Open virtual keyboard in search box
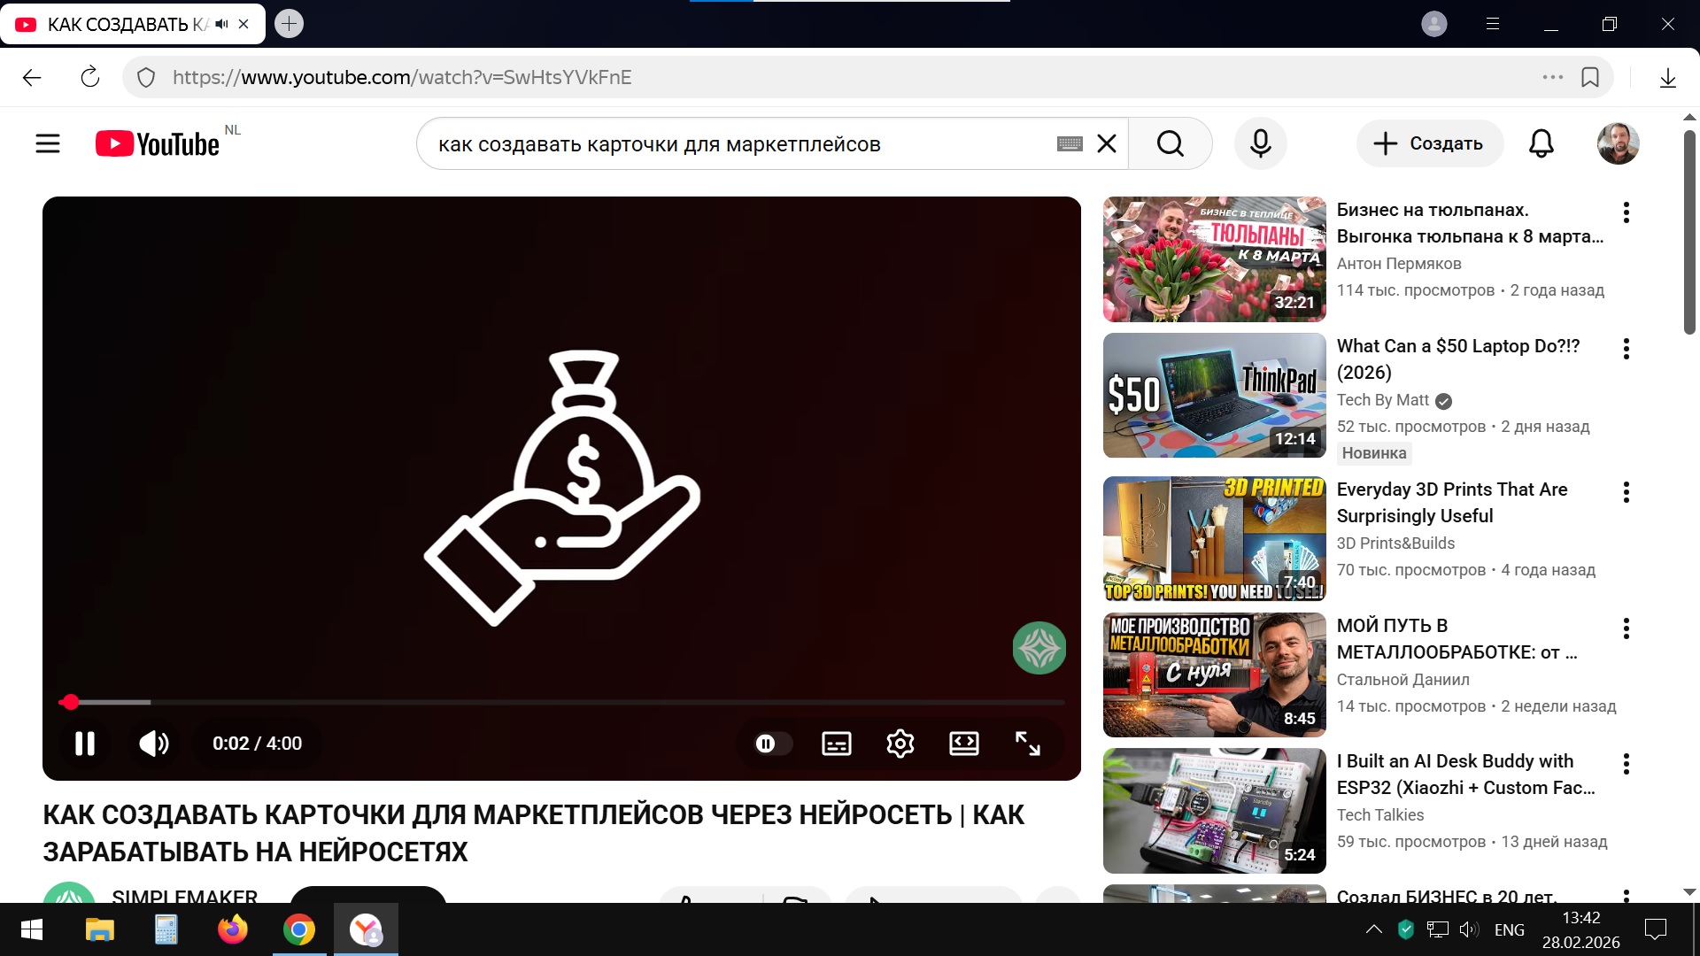Viewport: 1700px width, 956px height. point(1070,143)
